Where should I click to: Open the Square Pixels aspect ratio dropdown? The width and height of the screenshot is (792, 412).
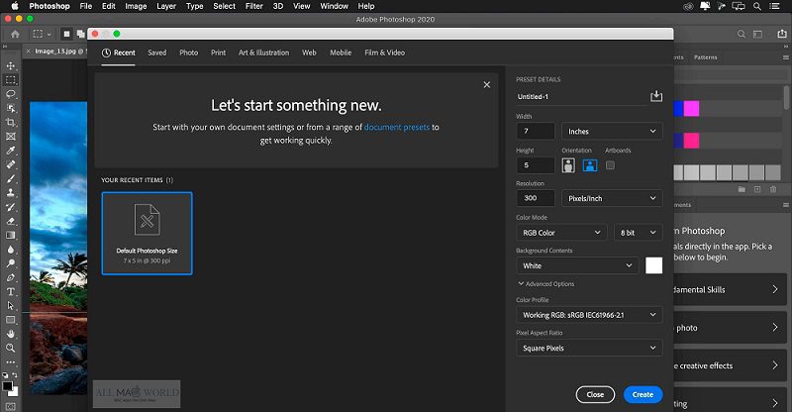(589, 348)
